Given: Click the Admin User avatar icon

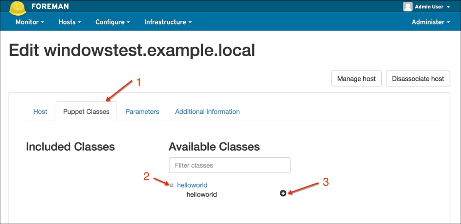Looking at the screenshot, I should 408,6.
